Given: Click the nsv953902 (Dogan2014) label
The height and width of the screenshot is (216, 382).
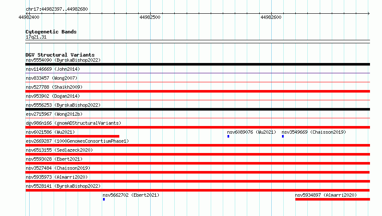Looking at the screenshot, I should point(53,96).
